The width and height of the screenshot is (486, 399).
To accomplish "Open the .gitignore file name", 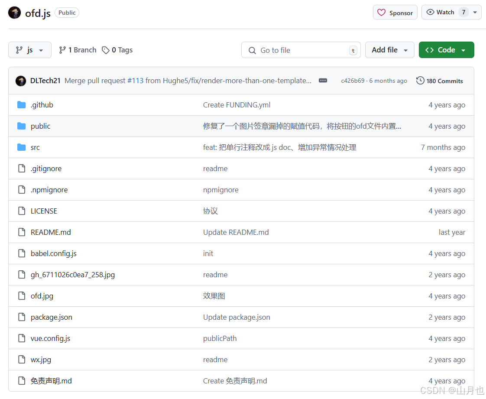I will pyautogui.click(x=46, y=169).
